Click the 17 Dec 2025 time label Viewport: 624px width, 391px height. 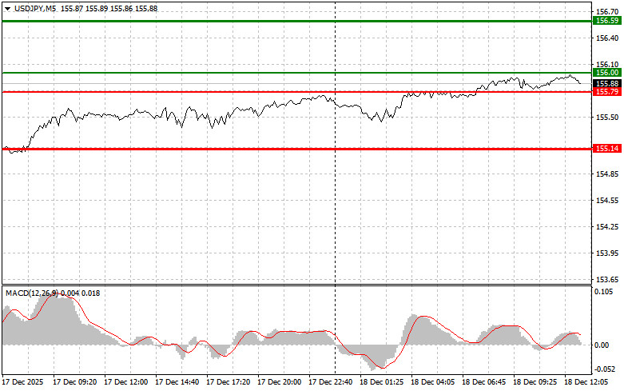click(22, 382)
